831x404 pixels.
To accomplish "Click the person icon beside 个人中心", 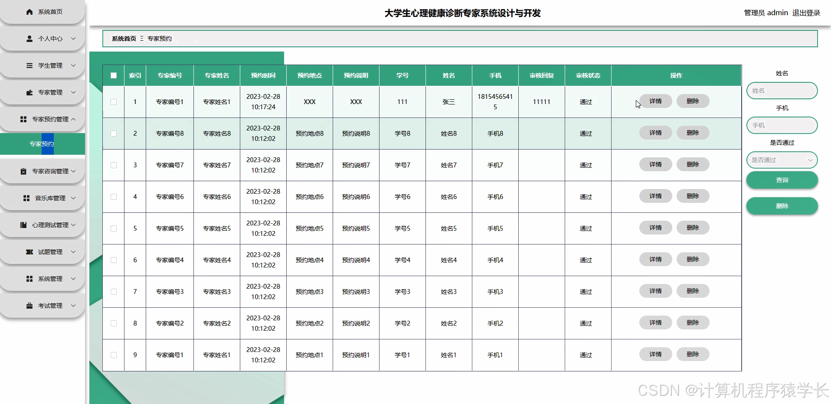I will coord(29,39).
